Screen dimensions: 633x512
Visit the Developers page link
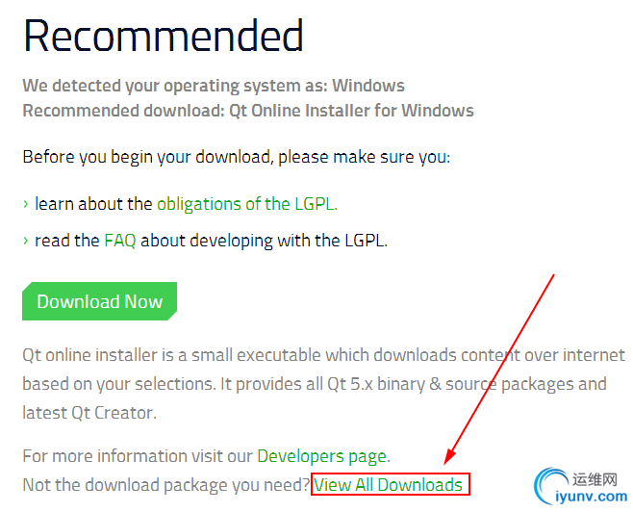pyautogui.click(x=322, y=456)
